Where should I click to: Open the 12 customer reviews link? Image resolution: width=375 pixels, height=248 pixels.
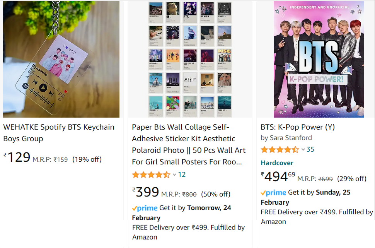pyautogui.click(x=182, y=174)
